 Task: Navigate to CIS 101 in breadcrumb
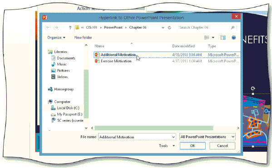pyautogui.click(x=91, y=27)
